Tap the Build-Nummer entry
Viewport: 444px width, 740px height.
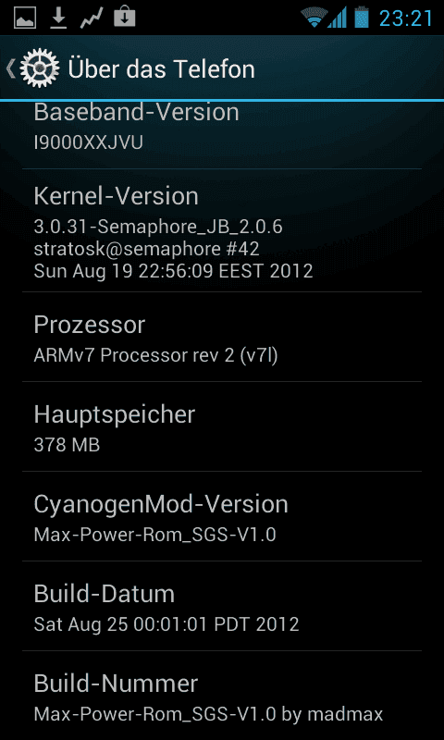tap(222, 696)
